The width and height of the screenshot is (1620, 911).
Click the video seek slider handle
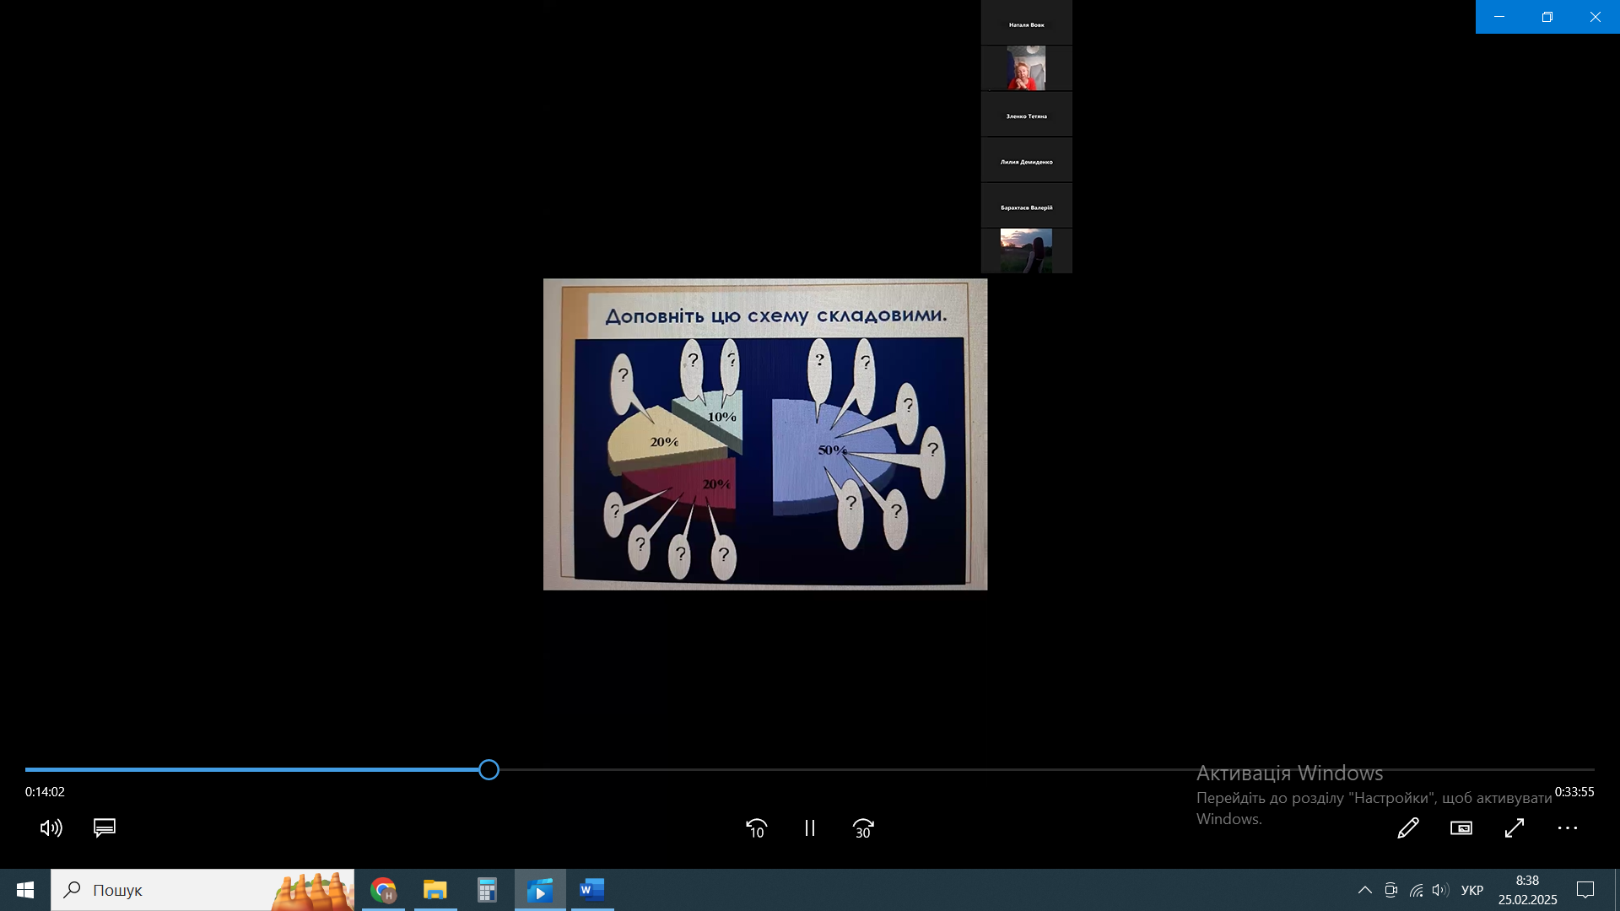pyautogui.click(x=489, y=769)
